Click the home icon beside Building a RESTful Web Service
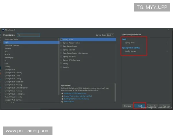 (62, 93)
